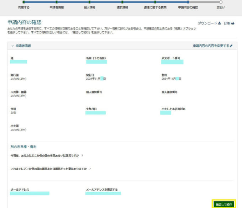
Task: Click the redacted メールアドレスを確認する value
Action: click(x=103, y=193)
